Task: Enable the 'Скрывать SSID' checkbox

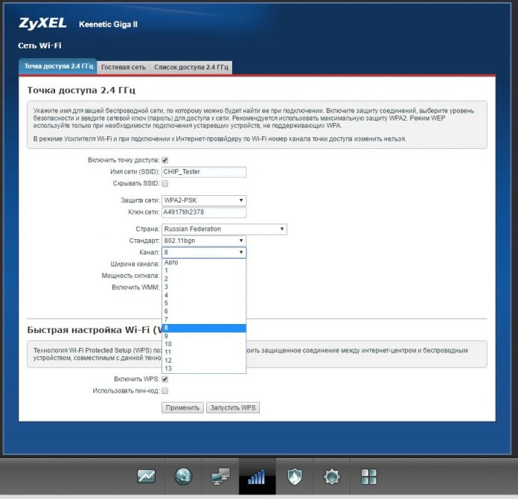Action: tap(165, 183)
